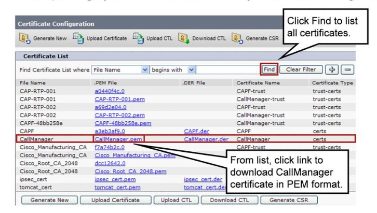Download CAP-RTP-002.pem file
Screen dimensions: 377x213
coord(119,115)
